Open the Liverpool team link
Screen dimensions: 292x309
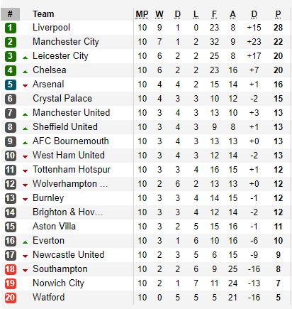(x=51, y=28)
